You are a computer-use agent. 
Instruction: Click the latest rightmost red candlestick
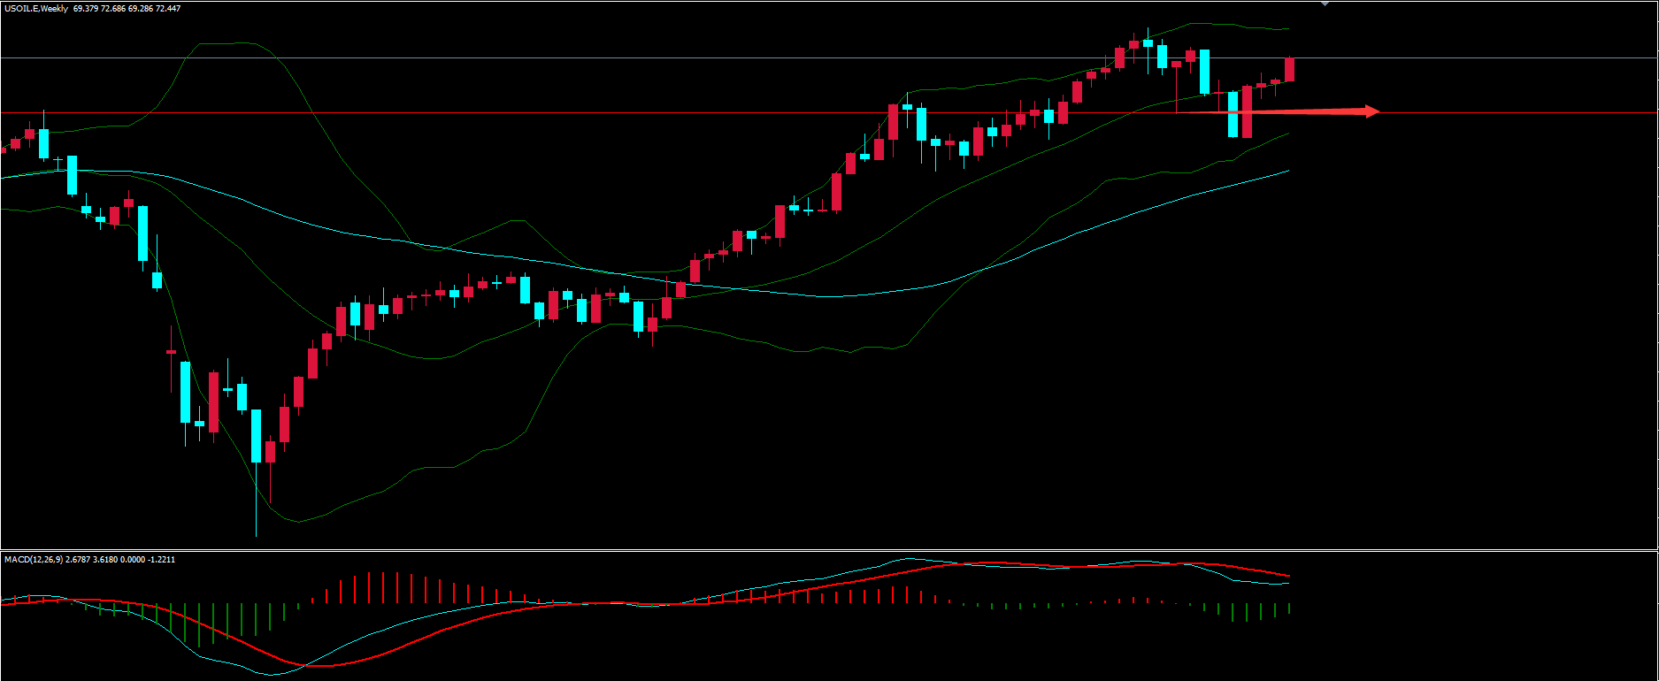(1290, 70)
